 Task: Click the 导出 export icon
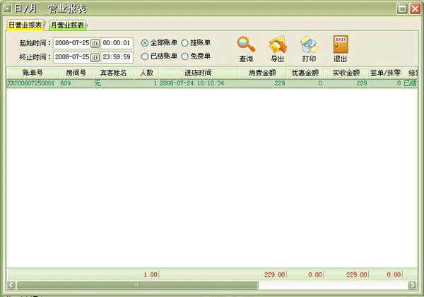[x=277, y=45]
